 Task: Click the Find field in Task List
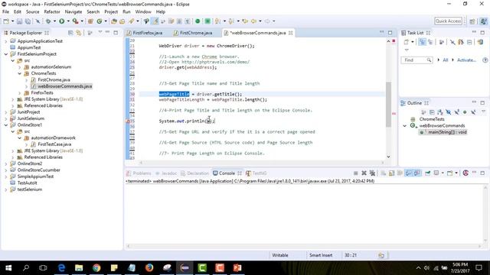pos(416,60)
